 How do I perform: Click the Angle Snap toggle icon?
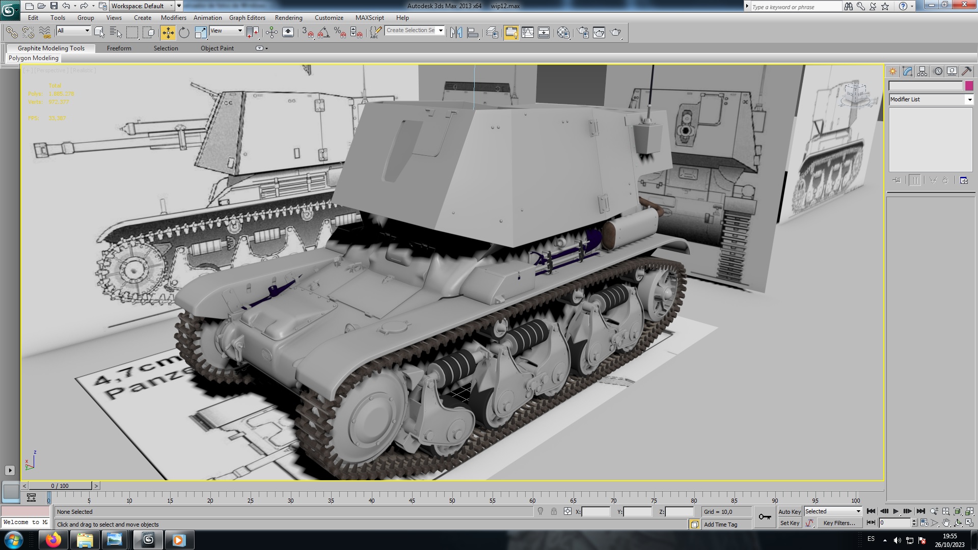323,33
